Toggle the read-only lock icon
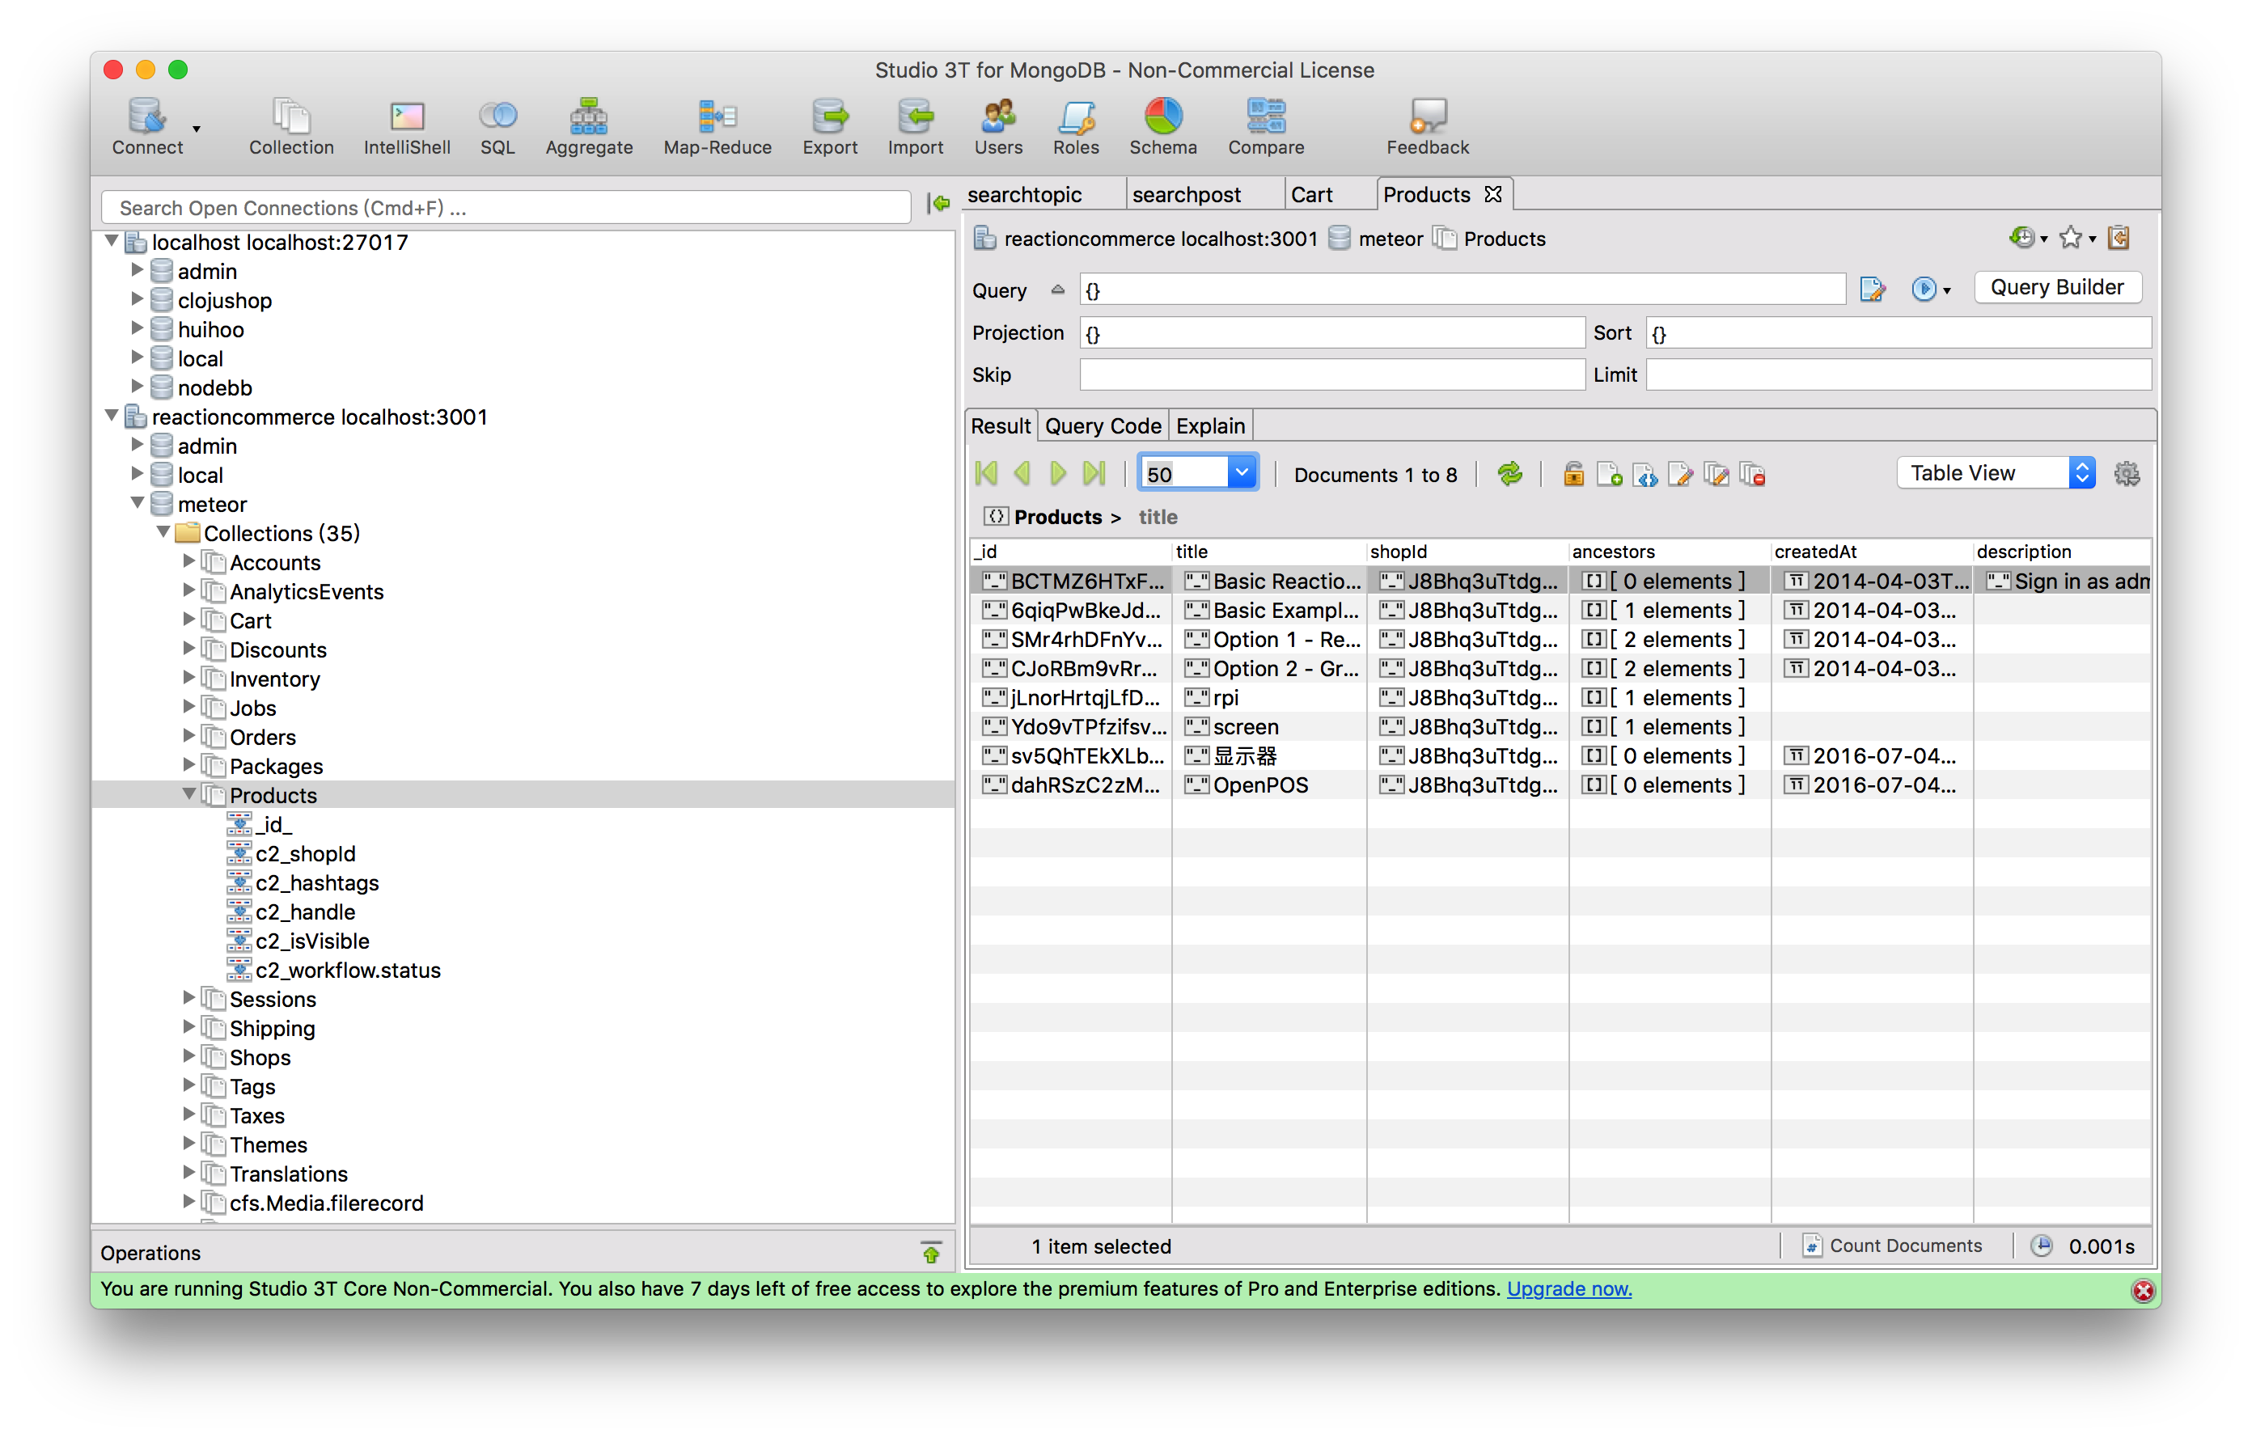Image resolution: width=2252 pixels, height=1438 pixels. [1573, 475]
